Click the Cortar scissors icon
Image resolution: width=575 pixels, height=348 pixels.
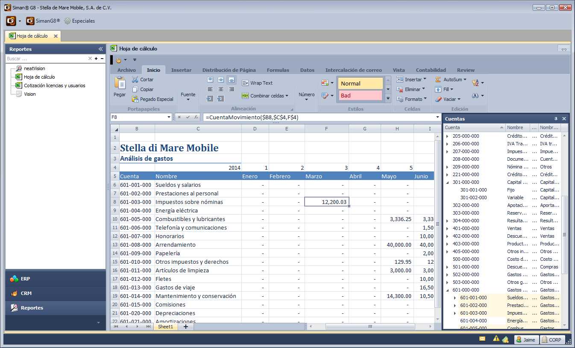point(135,80)
